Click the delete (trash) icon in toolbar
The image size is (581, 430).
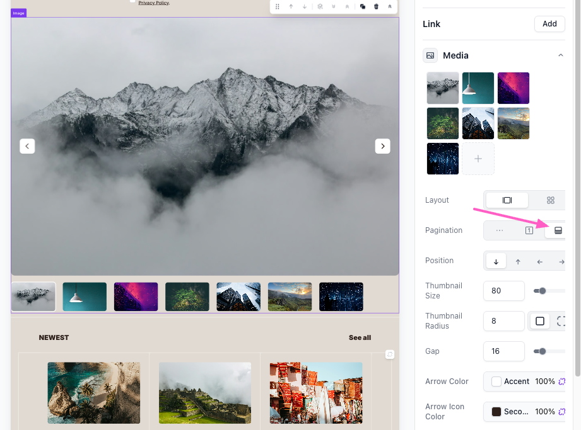point(377,6)
